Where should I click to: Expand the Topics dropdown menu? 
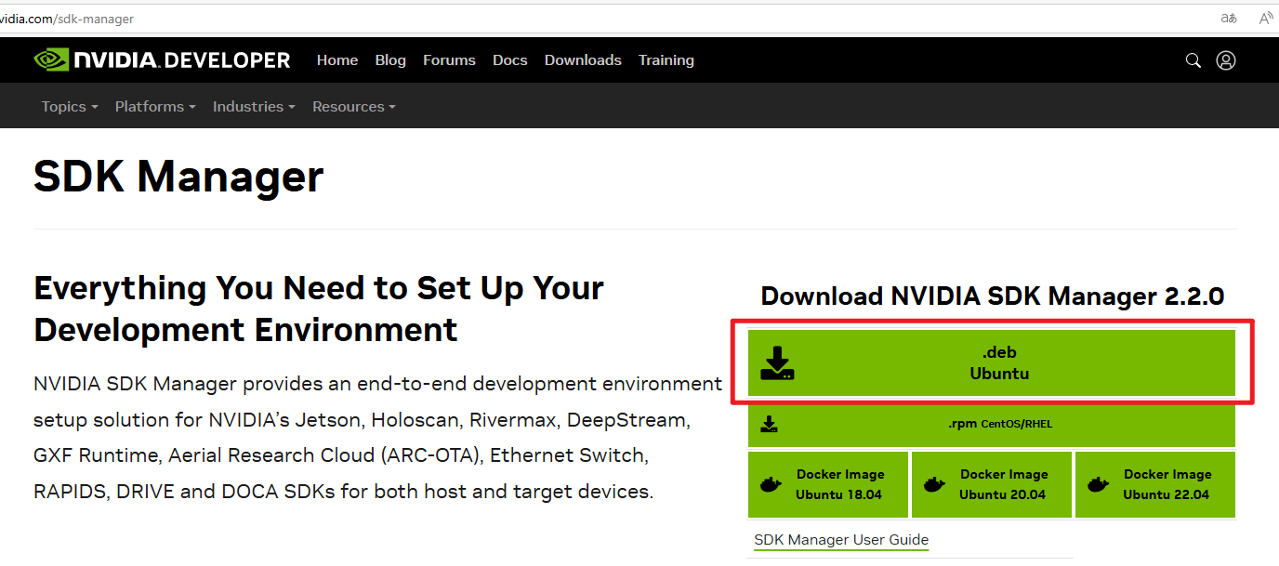click(70, 107)
